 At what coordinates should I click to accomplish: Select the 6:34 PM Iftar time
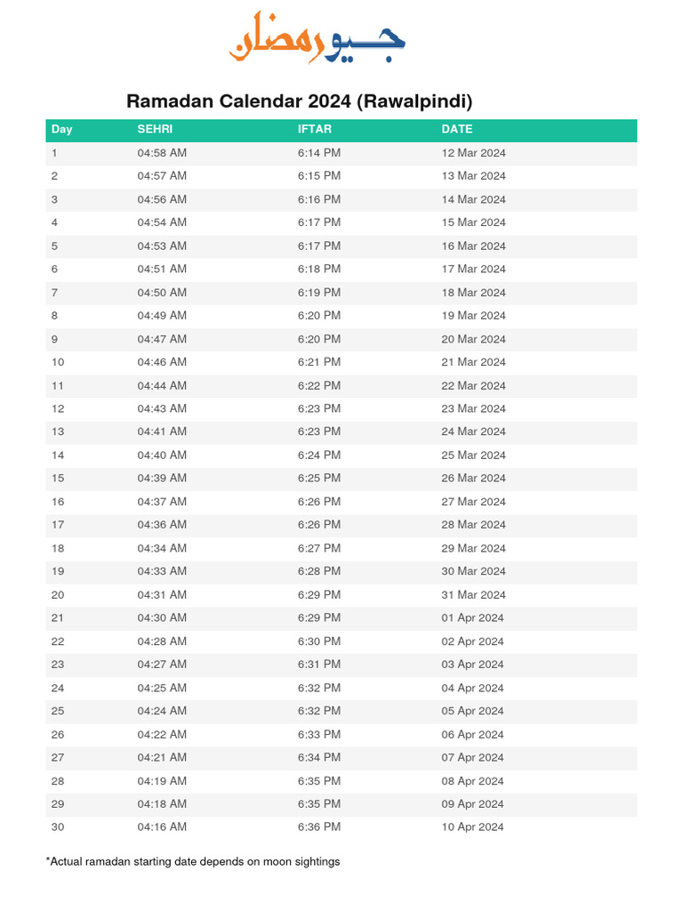click(x=319, y=757)
